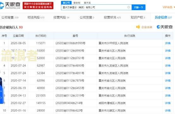Click the 执行法院 column header

point(130,36)
